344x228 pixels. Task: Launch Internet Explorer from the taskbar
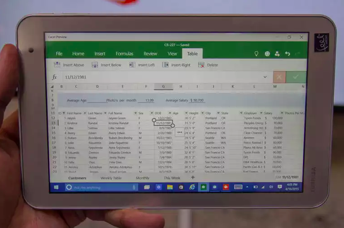(x=192, y=187)
